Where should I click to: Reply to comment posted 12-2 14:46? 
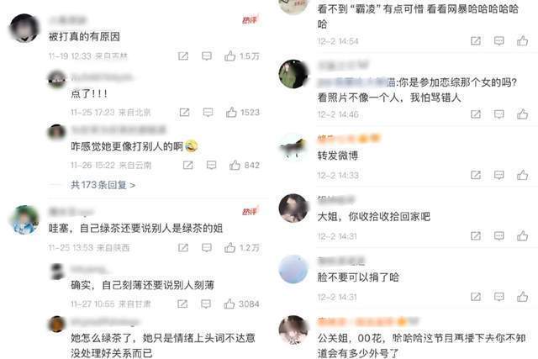coord(498,114)
